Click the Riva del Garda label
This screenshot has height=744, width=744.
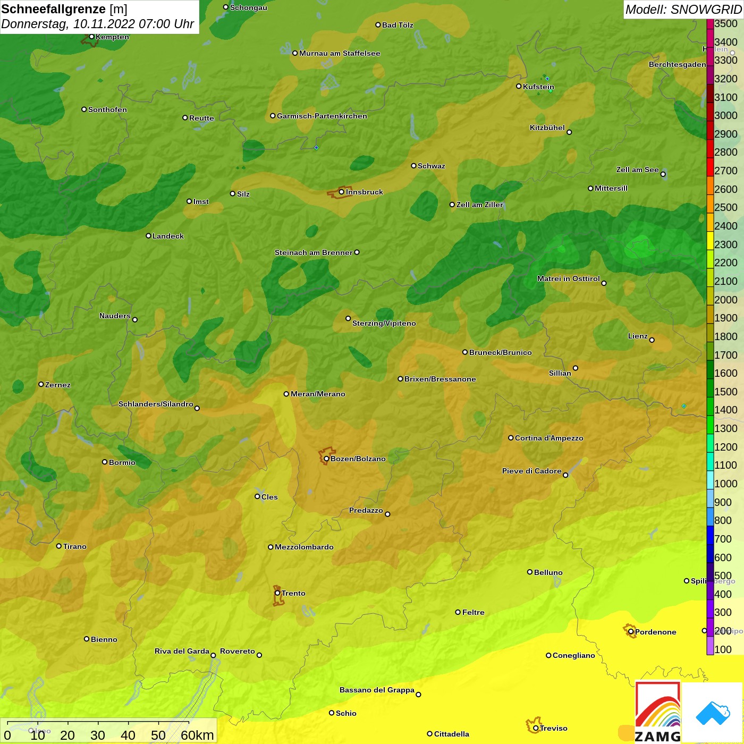182,651
